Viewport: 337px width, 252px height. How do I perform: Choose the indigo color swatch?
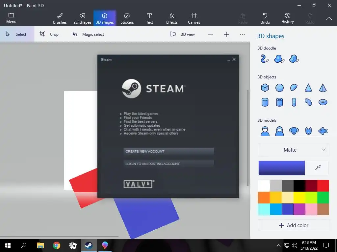288,209
